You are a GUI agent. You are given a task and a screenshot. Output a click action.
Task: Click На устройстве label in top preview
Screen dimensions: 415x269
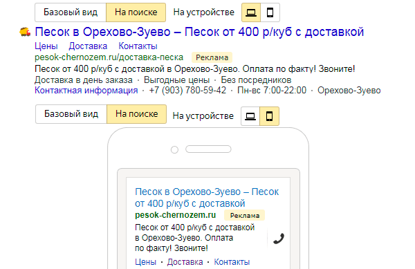[204, 12]
